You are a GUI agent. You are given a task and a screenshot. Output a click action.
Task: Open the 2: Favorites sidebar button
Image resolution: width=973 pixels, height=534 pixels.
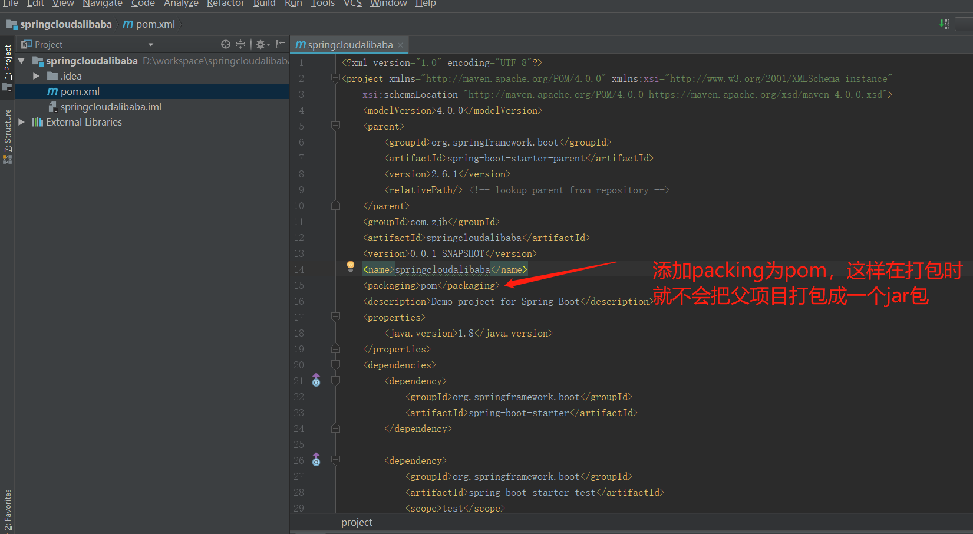point(8,507)
